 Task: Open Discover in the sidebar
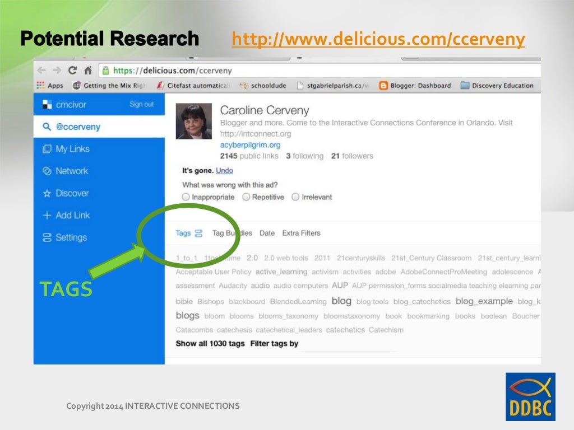[x=66, y=193]
